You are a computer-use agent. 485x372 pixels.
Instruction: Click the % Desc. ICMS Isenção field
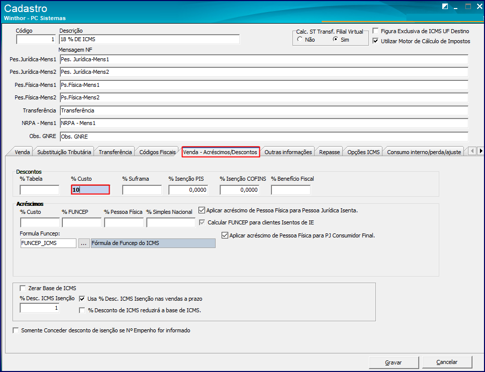tap(39, 308)
